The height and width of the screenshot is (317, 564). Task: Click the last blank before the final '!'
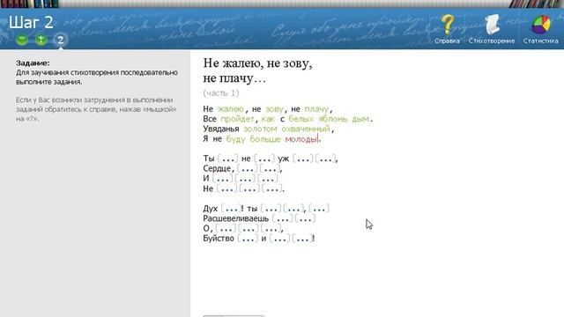[302, 239]
